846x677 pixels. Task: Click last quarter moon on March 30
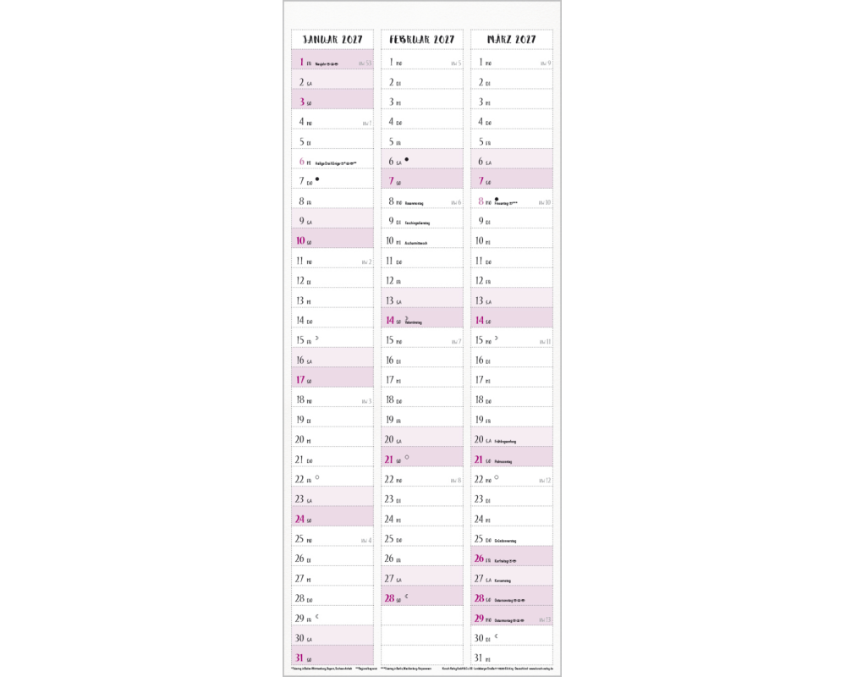497,636
